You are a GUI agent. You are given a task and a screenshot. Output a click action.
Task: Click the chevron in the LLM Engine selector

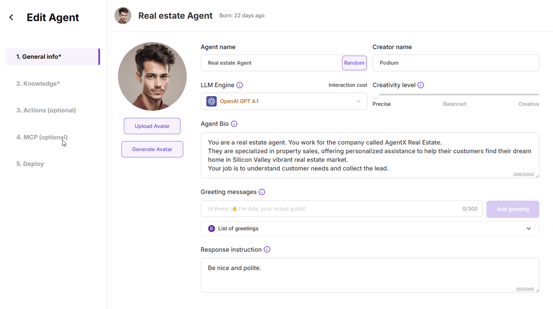pyautogui.click(x=358, y=101)
